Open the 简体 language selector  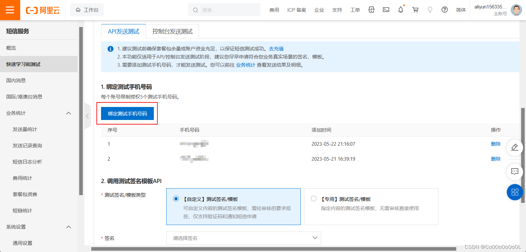(461, 10)
